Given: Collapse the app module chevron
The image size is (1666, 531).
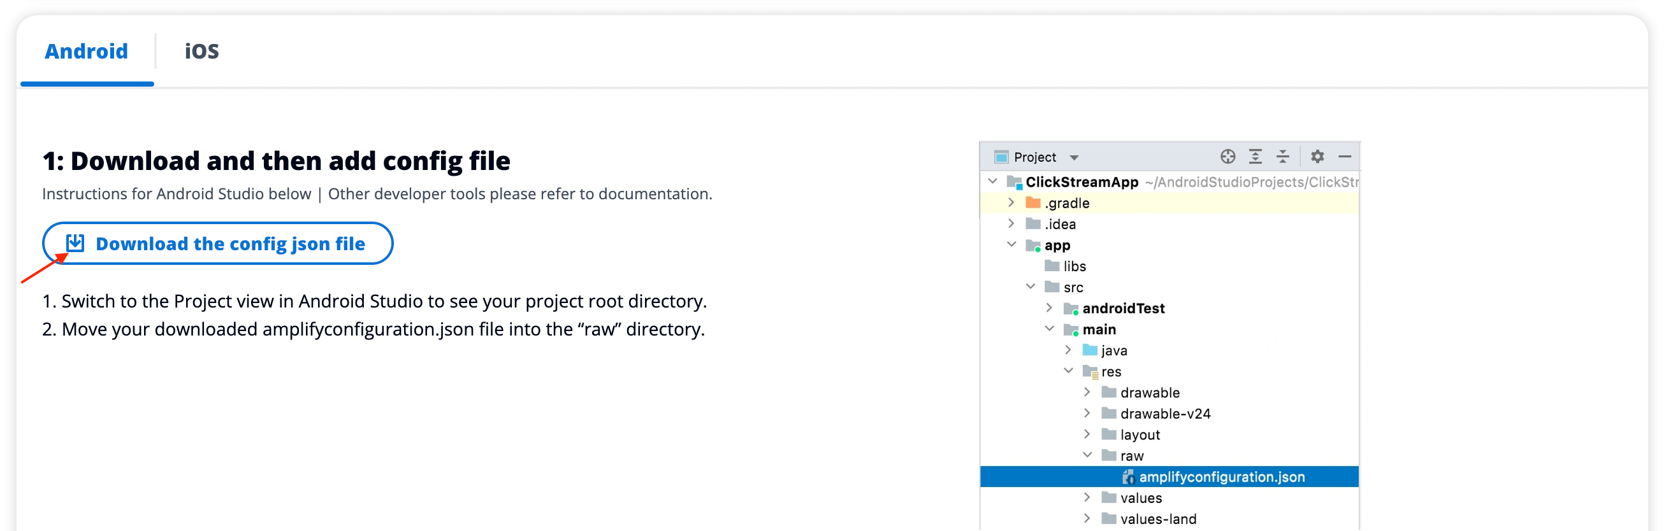Looking at the screenshot, I should coord(1011,244).
